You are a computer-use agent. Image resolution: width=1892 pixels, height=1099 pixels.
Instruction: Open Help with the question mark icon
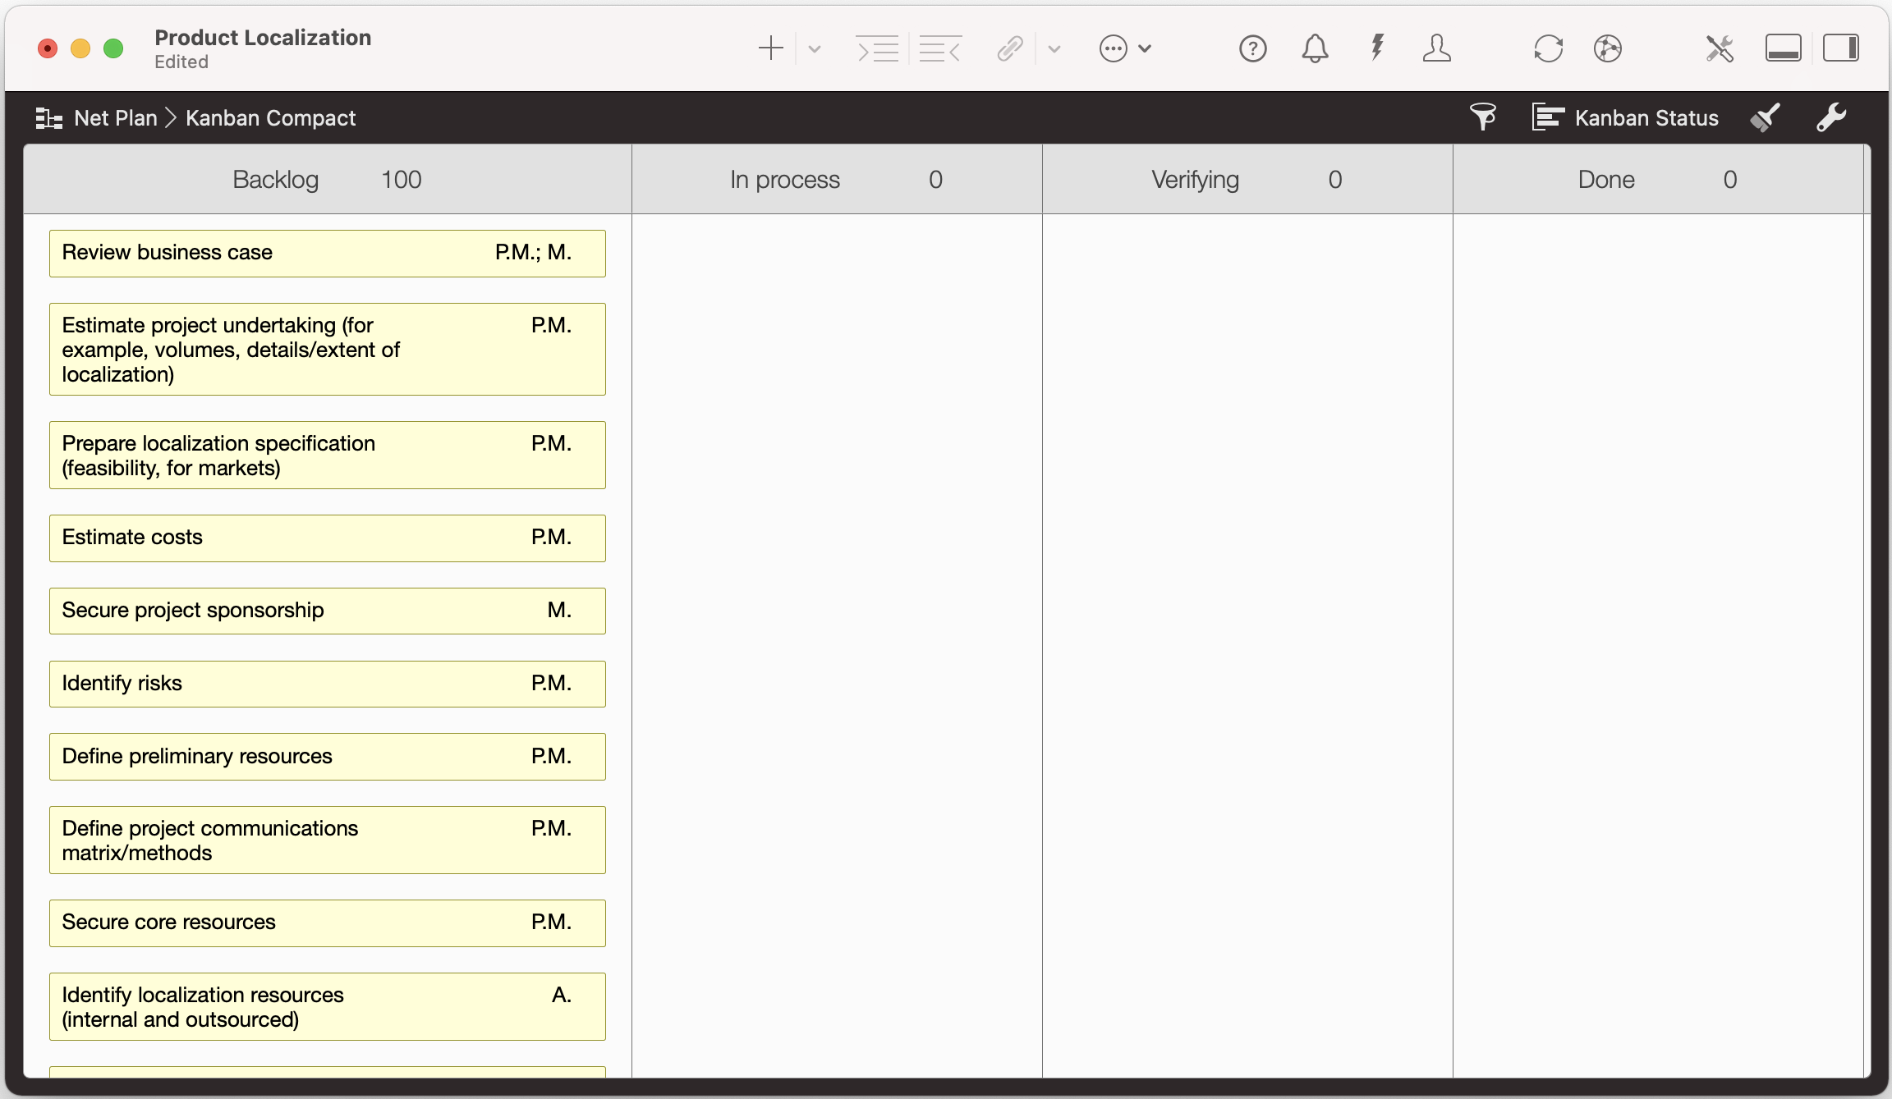[1252, 48]
